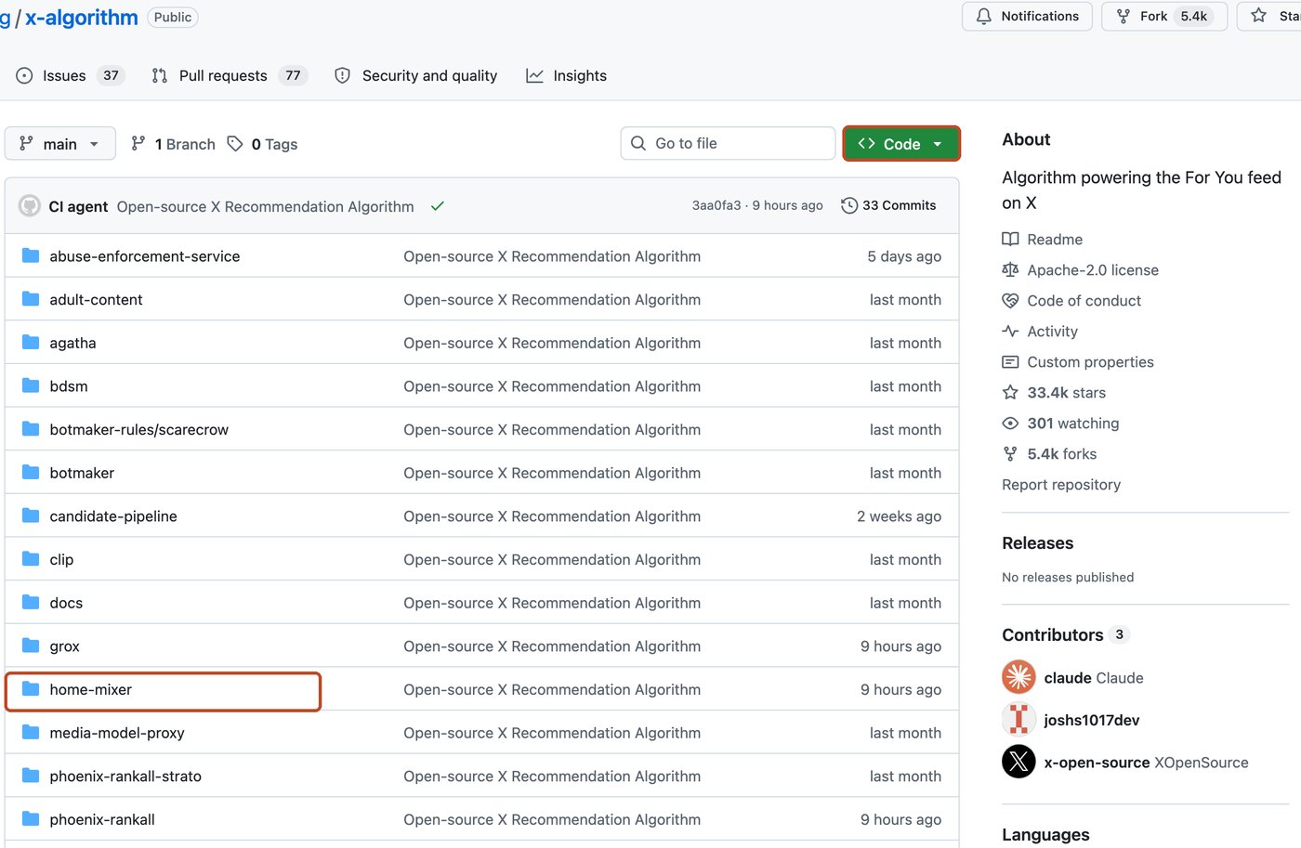
Task: Click the folder icon beside grox
Action: click(31, 646)
